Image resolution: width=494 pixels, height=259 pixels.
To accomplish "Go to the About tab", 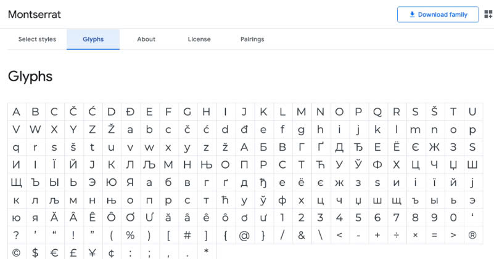I will [x=146, y=39].
